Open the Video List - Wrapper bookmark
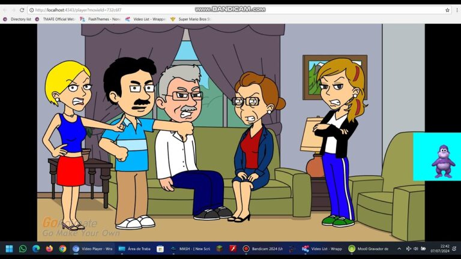This screenshot has height=259, width=461. [145, 19]
